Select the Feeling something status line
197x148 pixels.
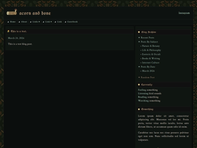tap(148, 90)
